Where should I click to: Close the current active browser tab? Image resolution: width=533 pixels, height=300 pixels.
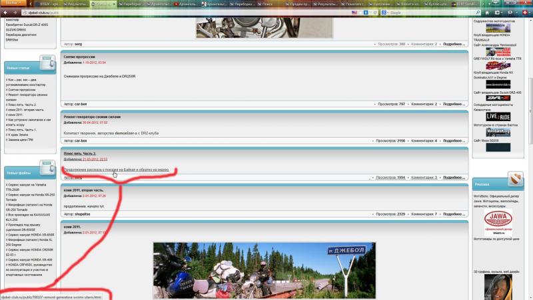click(114, 4)
